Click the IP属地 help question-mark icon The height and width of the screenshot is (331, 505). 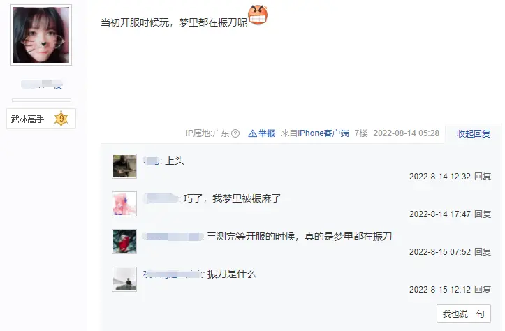pyautogui.click(x=235, y=133)
